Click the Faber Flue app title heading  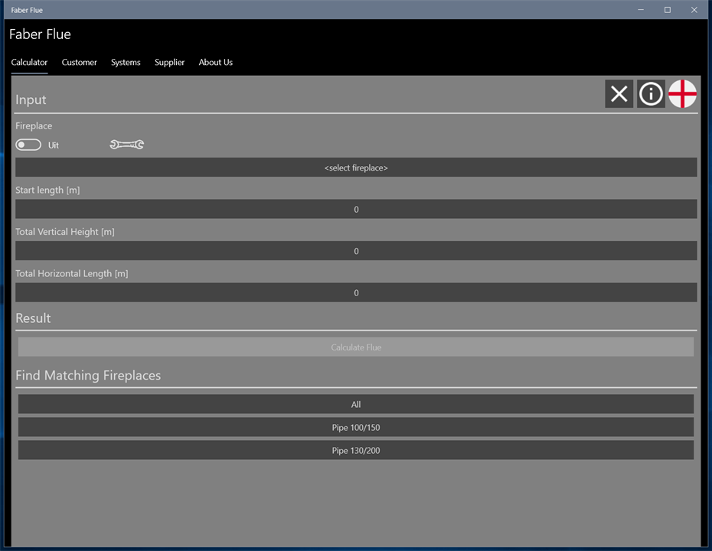pyautogui.click(x=40, y=34)
